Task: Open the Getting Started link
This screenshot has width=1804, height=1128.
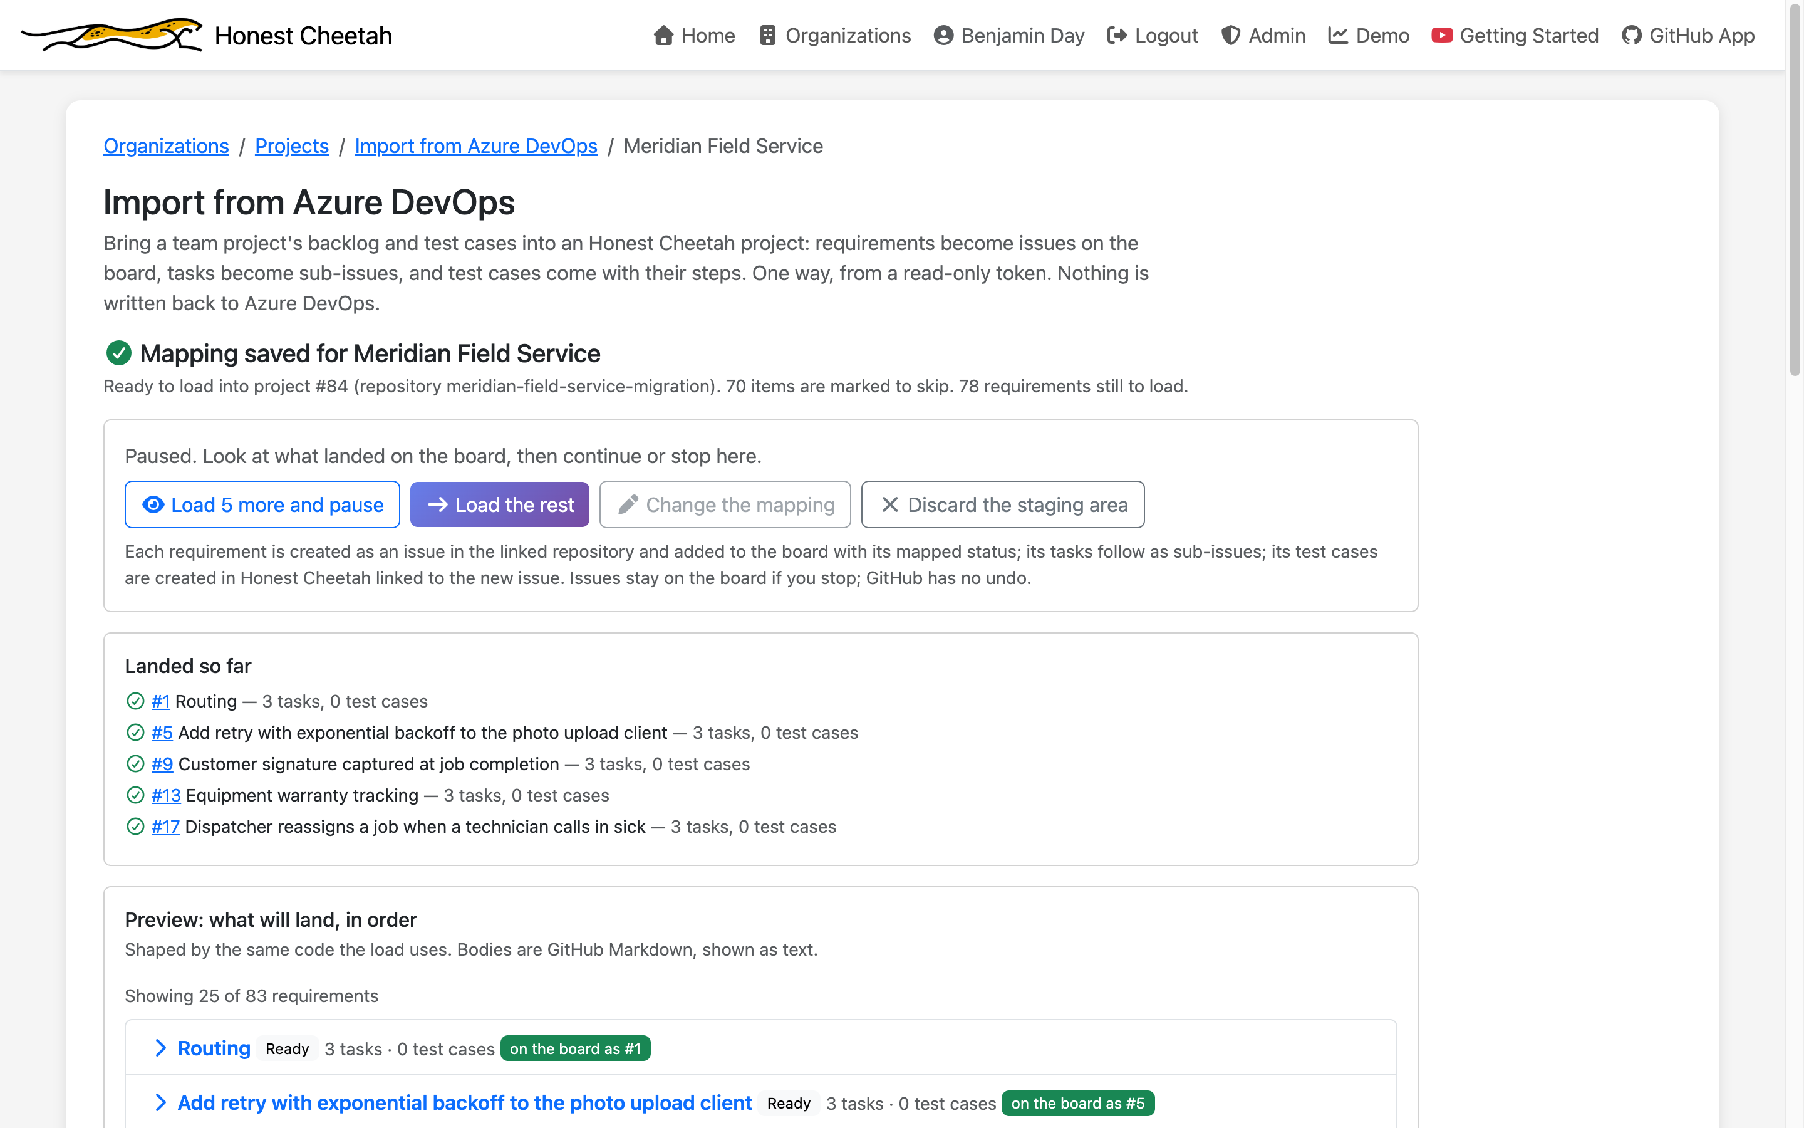Action: [1515, 36]
